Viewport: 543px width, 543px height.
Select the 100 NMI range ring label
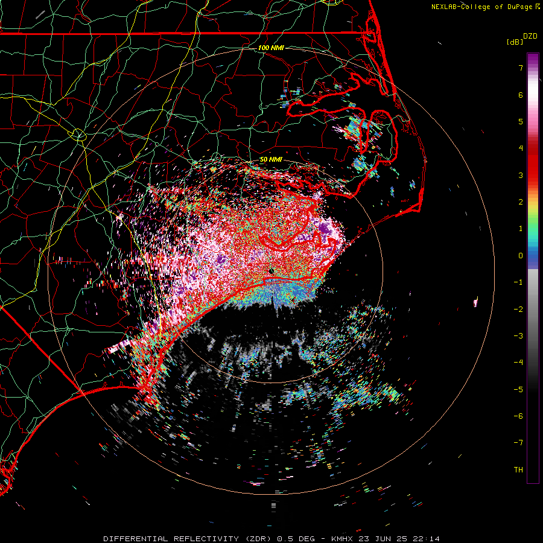pos(271,48)
